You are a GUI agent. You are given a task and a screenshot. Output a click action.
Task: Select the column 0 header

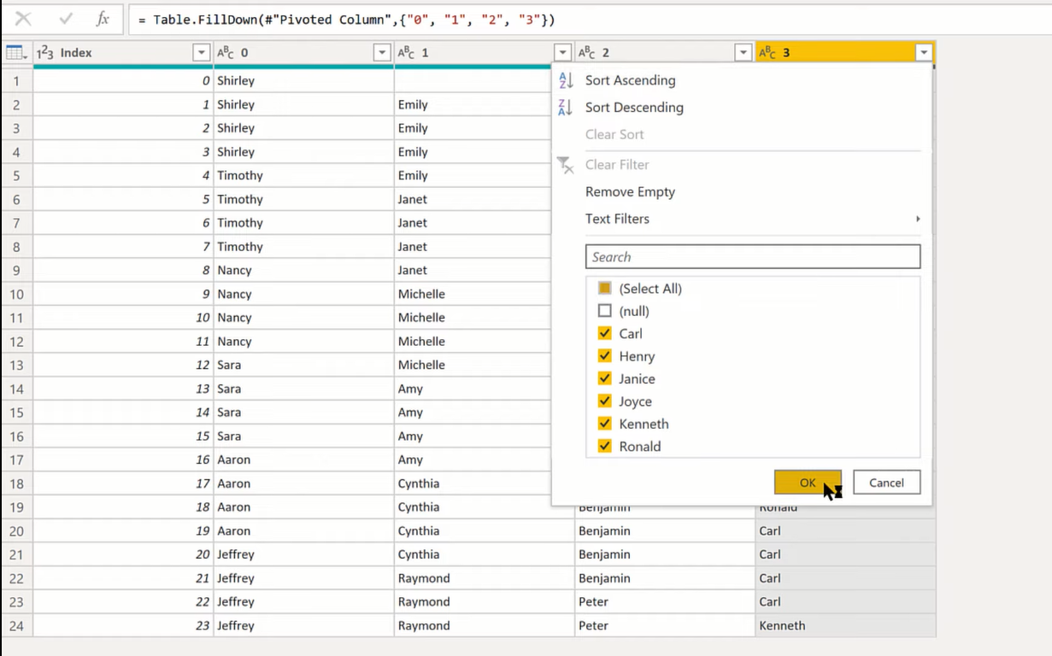pyautogui.click(x=303, y=53)
